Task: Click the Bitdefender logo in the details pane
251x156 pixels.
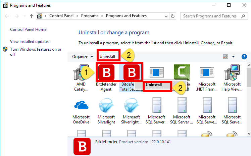Action: pyautogui.click(x=82, y=146)
